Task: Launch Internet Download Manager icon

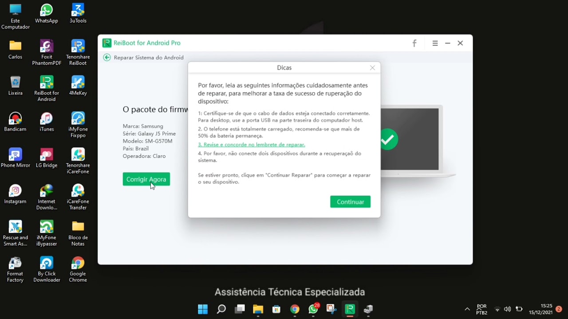Action: point(47,197)
